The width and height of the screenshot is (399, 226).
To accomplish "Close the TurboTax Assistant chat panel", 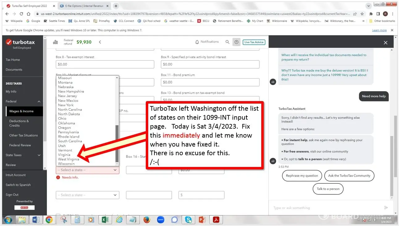I will [x=385, y=43].
